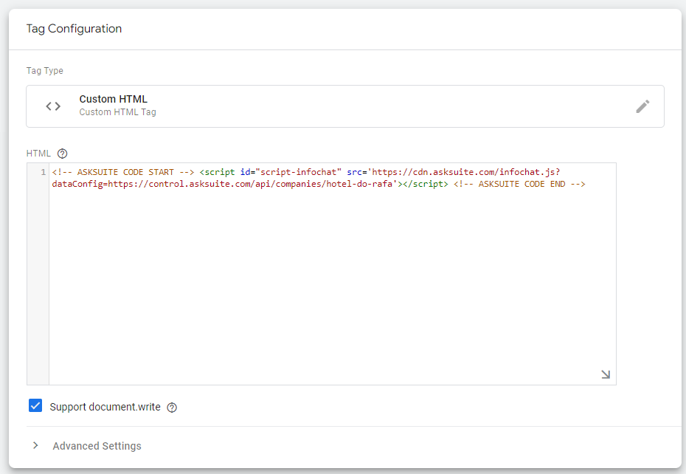The image size is (686, 474).
Task: Click the cdn.asksuite.com URL in the code
Action: (464, 172)
